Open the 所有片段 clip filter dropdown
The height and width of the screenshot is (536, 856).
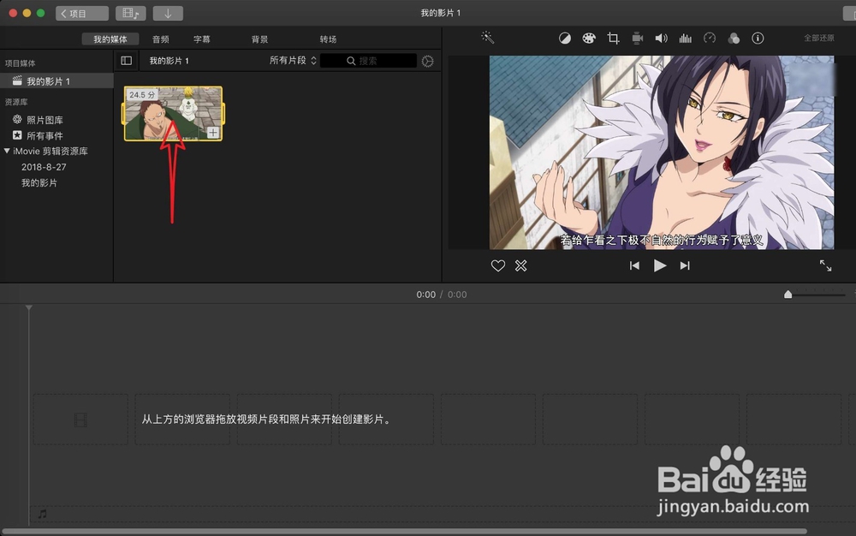pos(293,61)
